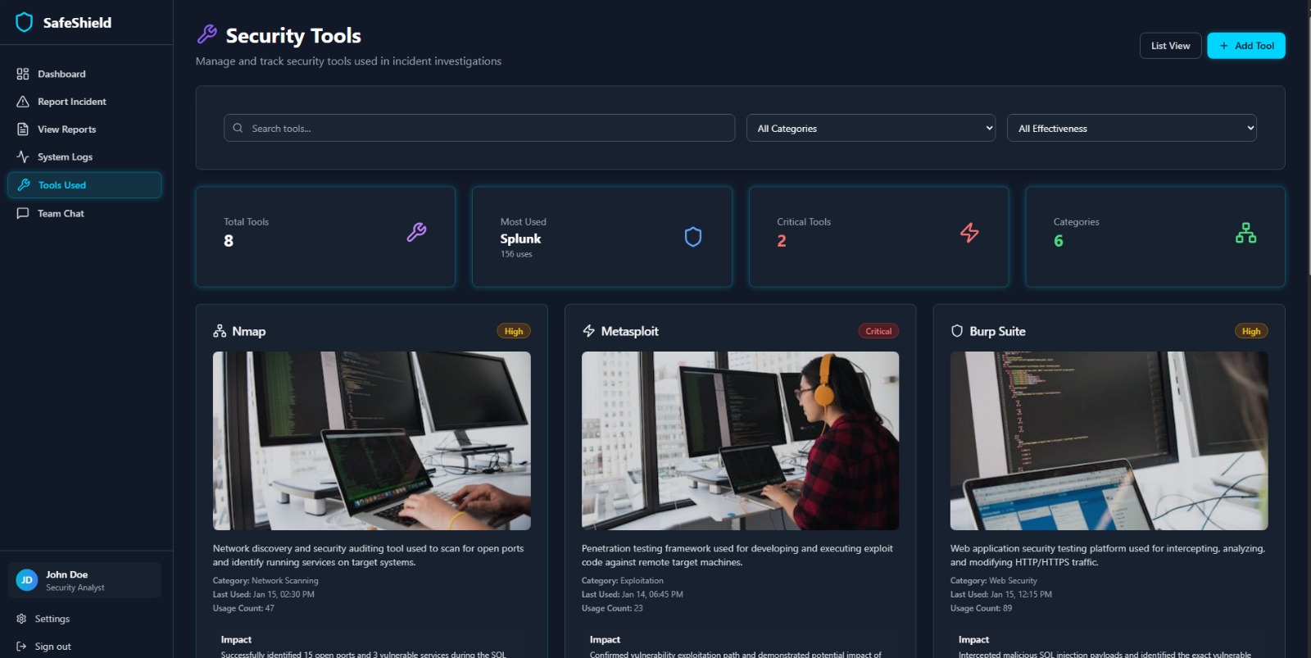This screenshot has width=1311, height=658.
Task: Open the All Effectiveness dropdown
Action: pyautogui.click(x=1132, y=128)
